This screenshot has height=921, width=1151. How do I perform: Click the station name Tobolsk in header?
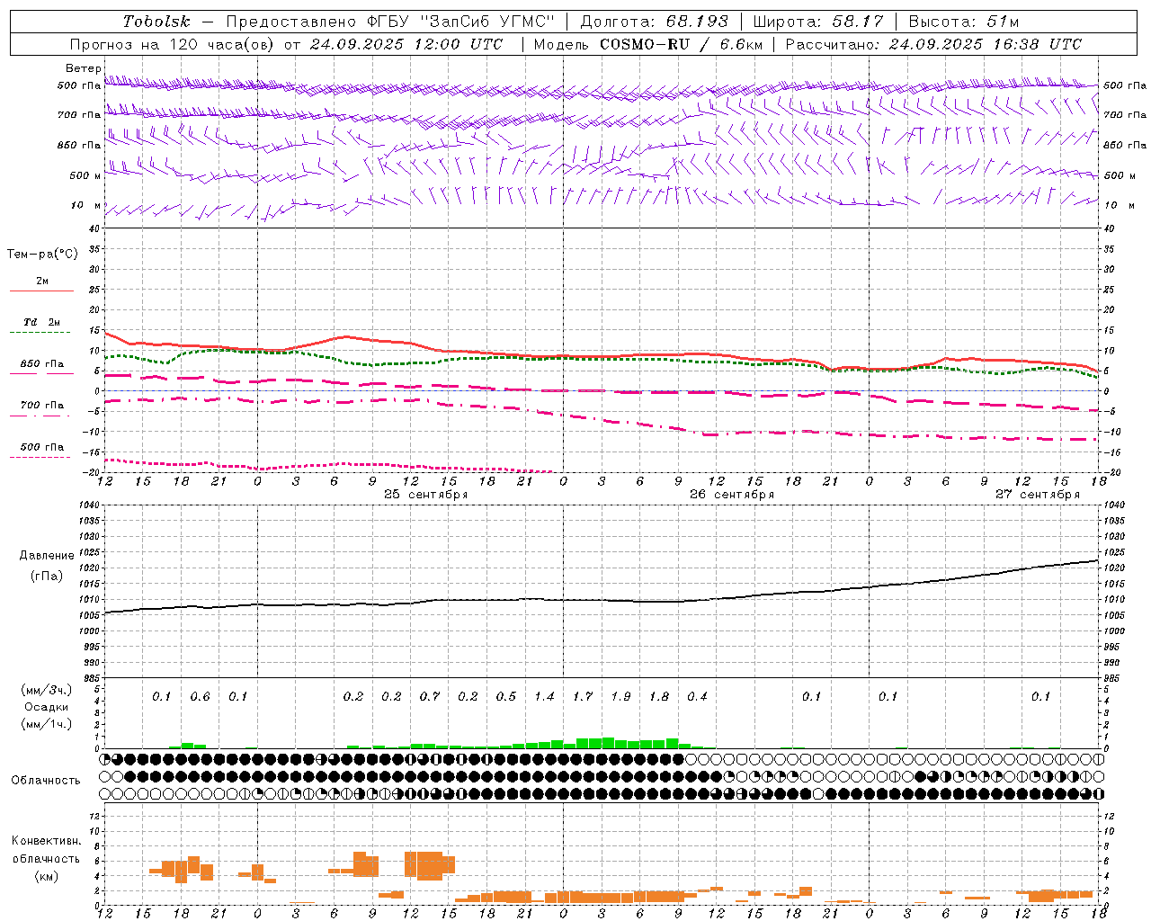point(156,22)
